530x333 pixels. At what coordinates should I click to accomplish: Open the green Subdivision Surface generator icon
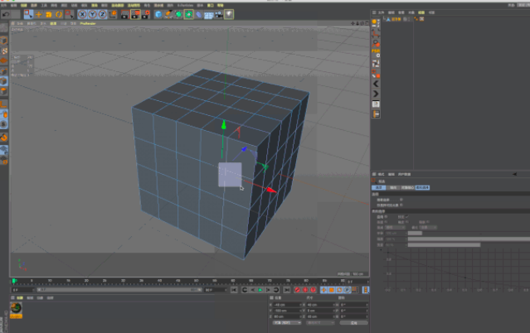(x=178, y=14)
